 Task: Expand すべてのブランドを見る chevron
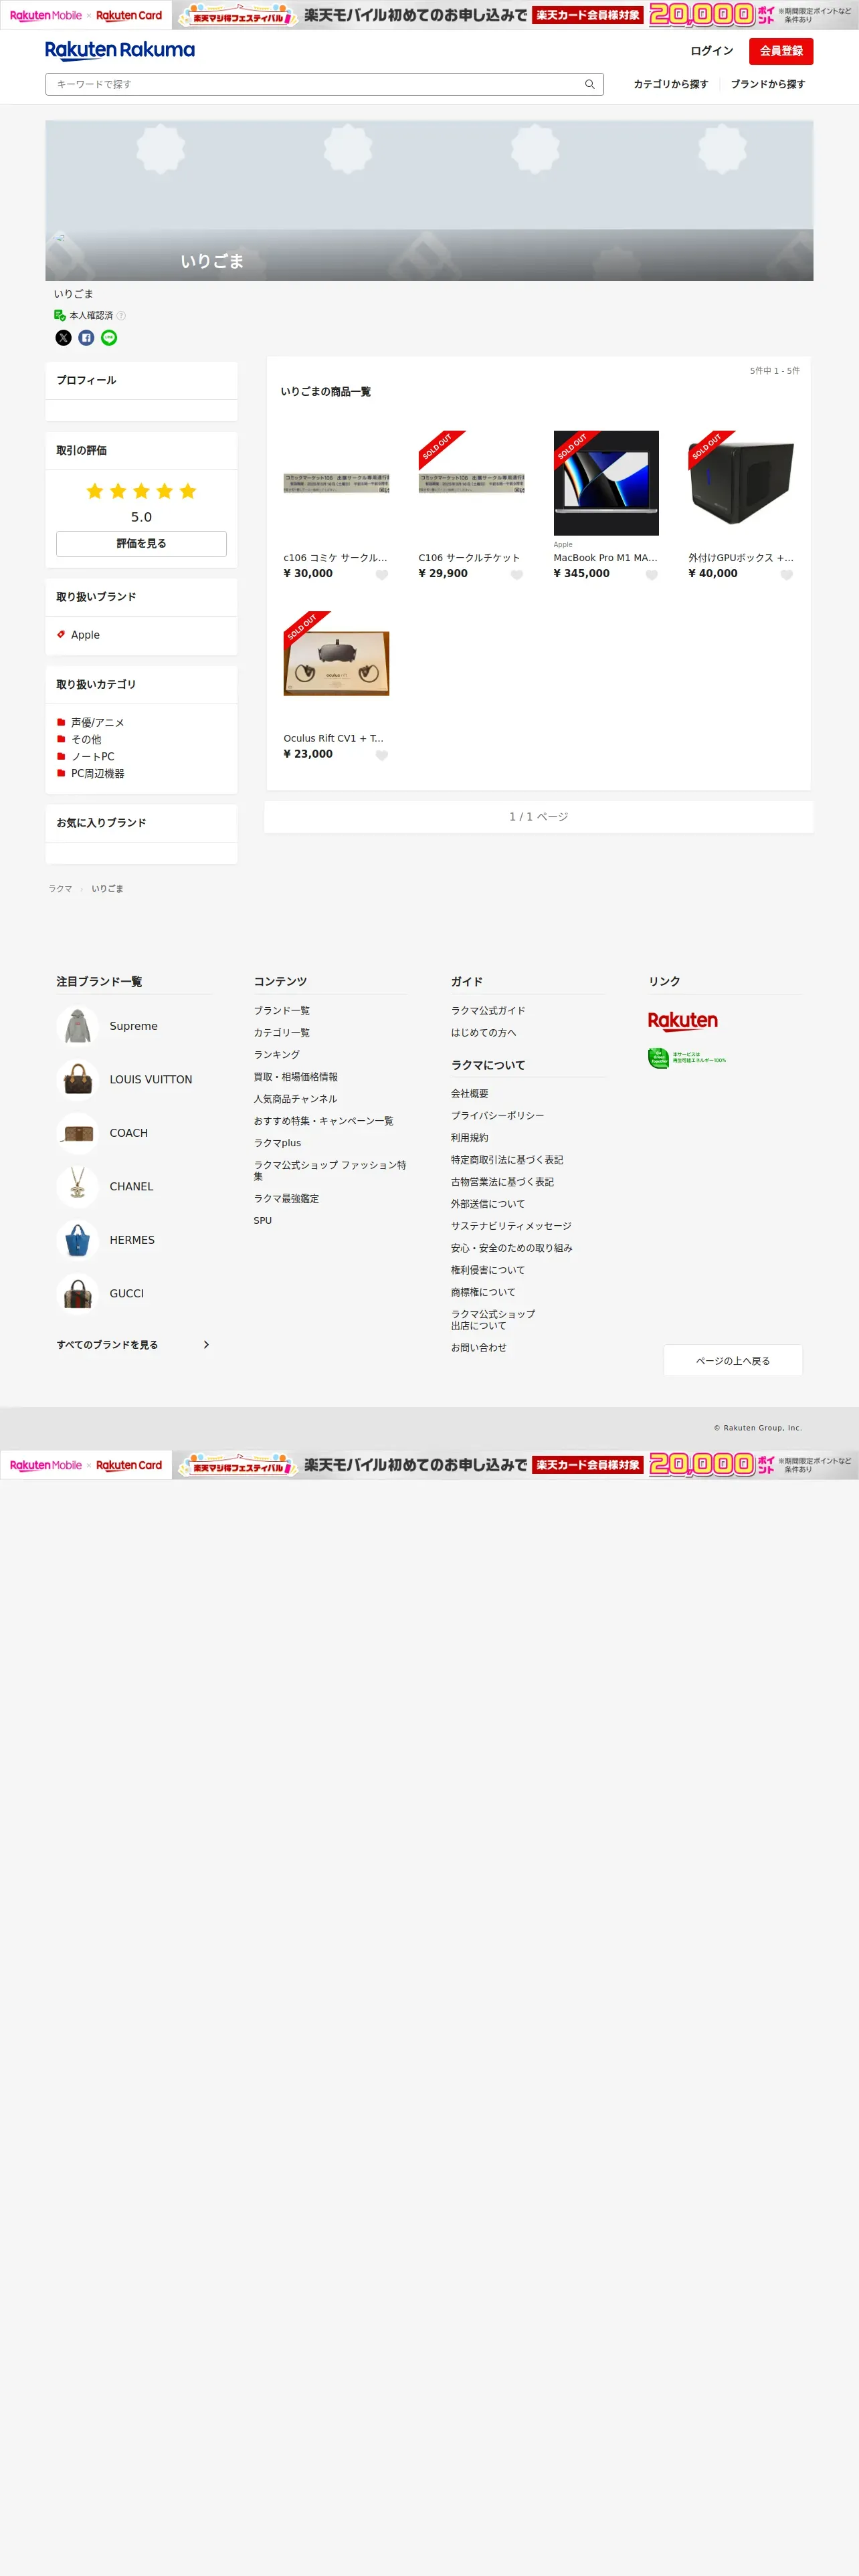pyautogui.click(x=206, y=1345)
